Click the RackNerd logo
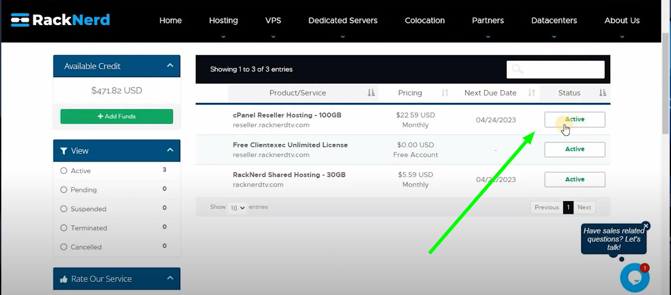 pyautogui.click(x=60, y=20)
